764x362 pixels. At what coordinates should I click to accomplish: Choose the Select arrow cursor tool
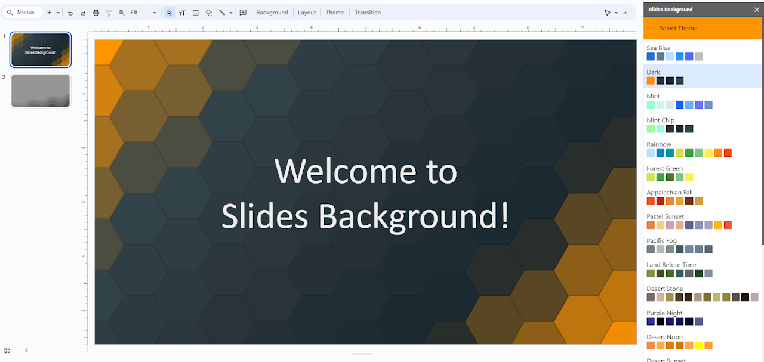170,13
